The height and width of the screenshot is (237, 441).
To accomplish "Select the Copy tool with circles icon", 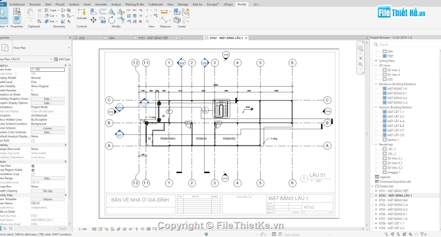I will coord(103,20).
